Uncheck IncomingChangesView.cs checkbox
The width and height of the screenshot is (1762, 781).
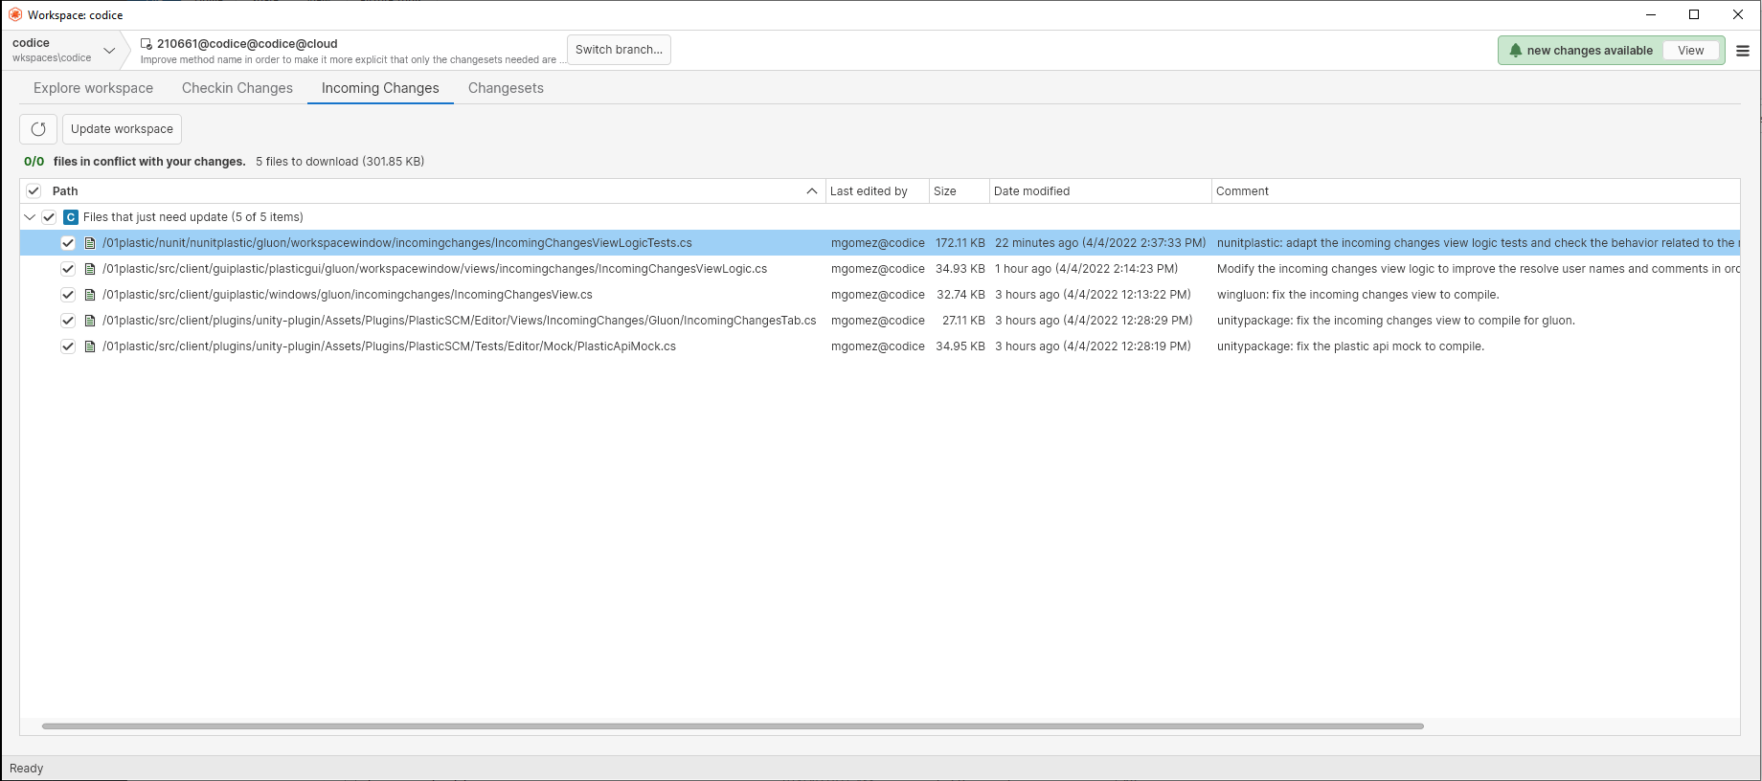[68, 295]
